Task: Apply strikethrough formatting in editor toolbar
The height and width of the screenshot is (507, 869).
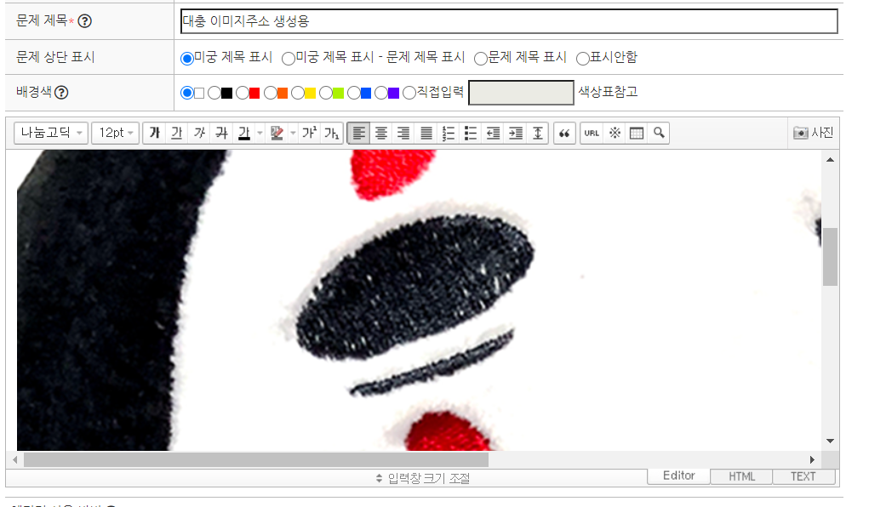Action: point(221,133)
